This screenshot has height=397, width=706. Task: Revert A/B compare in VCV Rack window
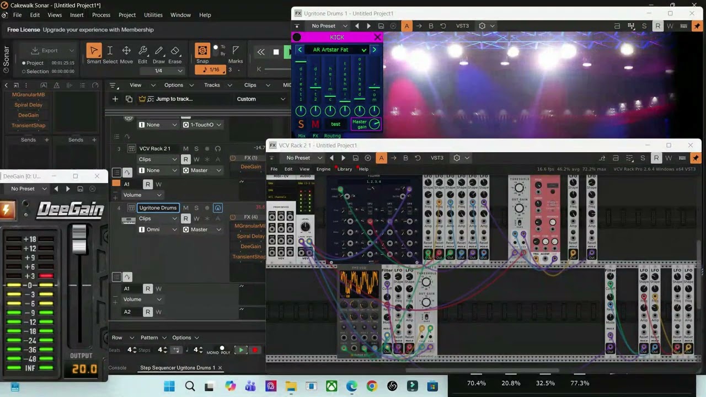click(418, 158)
